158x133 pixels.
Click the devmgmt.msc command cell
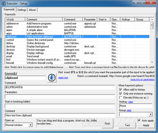coord(72,50)
